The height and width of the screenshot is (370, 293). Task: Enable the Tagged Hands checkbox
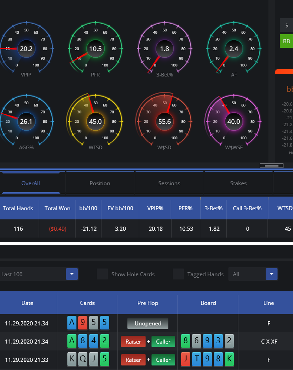tap(178, 274)
